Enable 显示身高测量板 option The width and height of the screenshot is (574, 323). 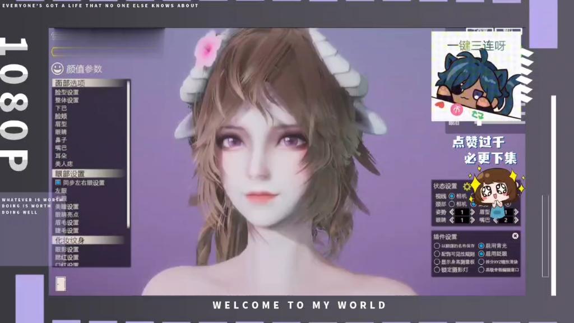[437, 262]
